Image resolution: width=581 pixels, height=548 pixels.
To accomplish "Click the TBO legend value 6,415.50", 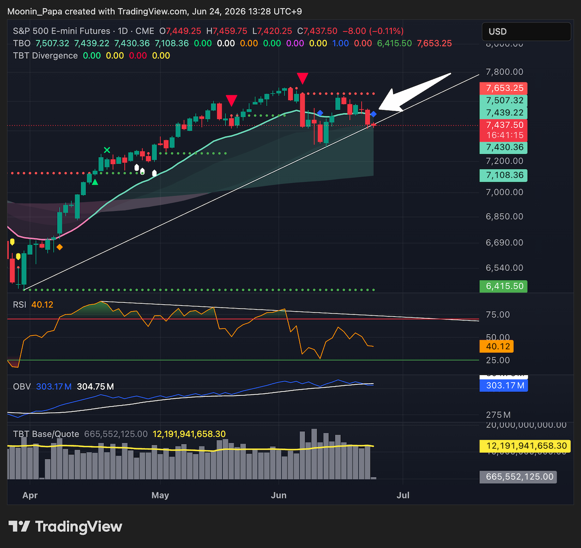I will pyautogui.click(x=394, y=43).
